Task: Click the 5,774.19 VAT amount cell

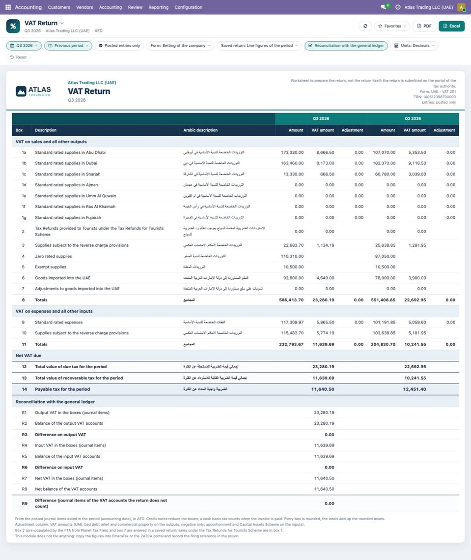Action: [x=325, y=333]
